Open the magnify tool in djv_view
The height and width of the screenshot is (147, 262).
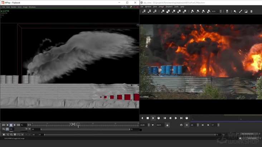(235, 11)
